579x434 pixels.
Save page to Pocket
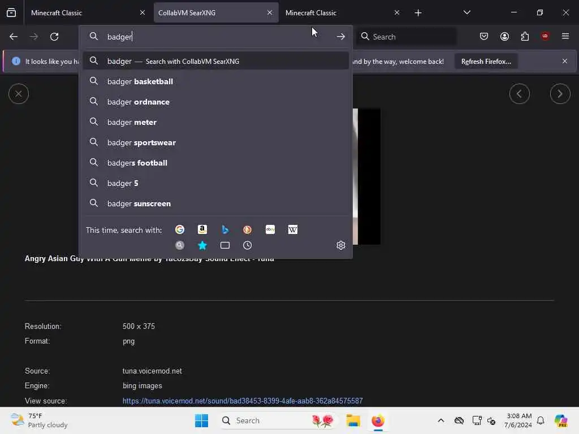click(x=484, y=36)
